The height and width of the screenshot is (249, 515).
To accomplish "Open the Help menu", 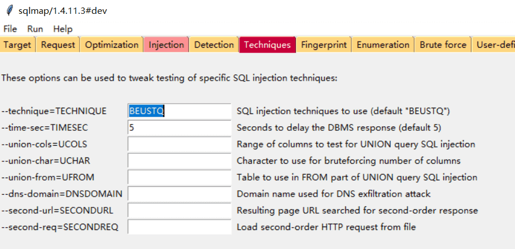I will [x=62, y=29].
